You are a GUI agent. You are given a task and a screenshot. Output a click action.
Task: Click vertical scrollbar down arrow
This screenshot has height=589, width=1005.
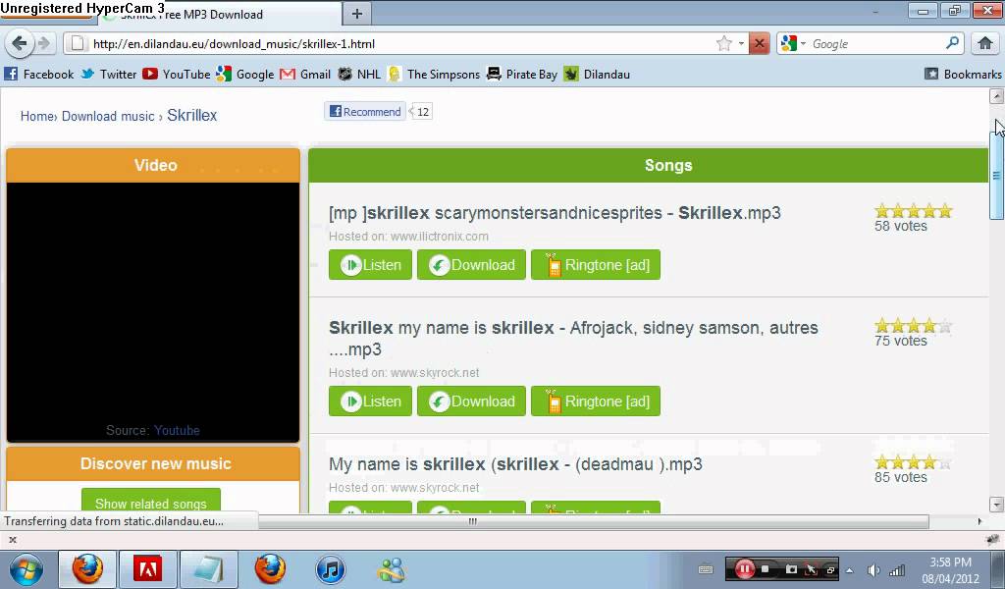tap(996, 505)
